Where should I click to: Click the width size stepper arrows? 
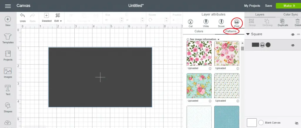[x=121, y=20]
